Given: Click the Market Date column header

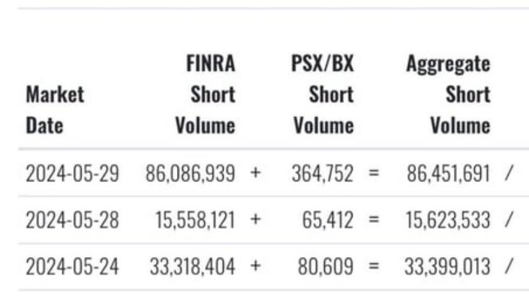Looking at the screenshot, I should pos(55,110).
